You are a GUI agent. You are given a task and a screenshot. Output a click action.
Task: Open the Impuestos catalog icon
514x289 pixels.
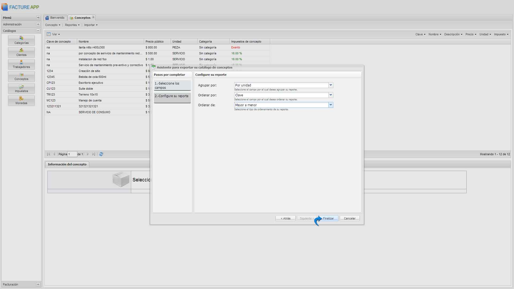[21, 88]
